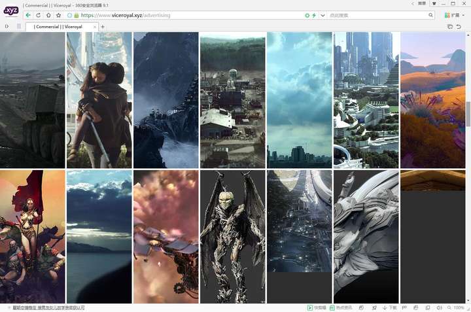Select the Commercial | Viceroyal tab
The height and width of the screenshot is (312, 471).
58,27
